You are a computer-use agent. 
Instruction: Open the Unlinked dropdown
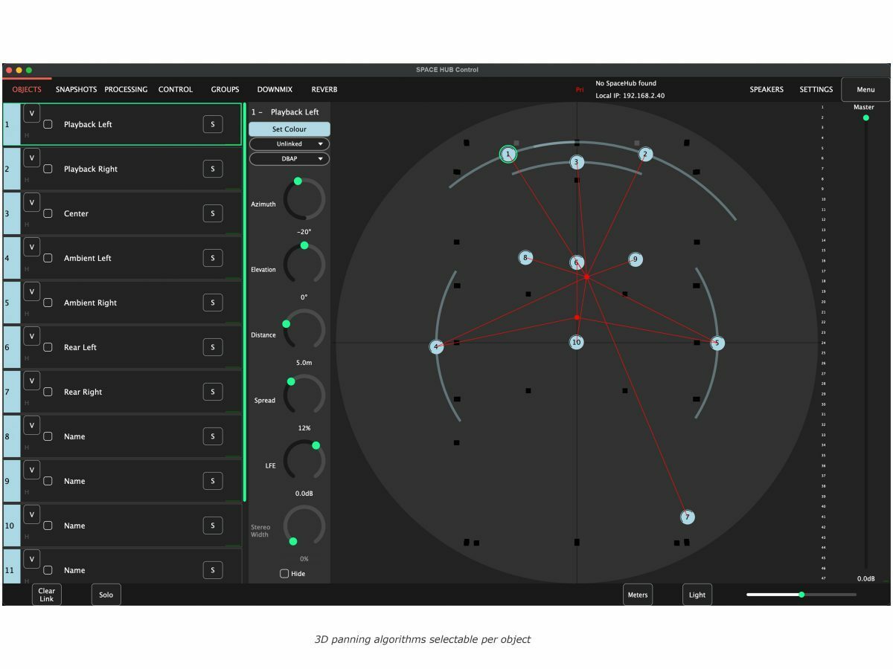coord(289,144)
